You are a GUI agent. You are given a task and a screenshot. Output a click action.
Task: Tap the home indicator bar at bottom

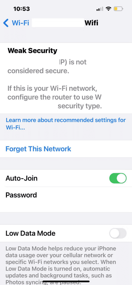[x=66, y=282]
